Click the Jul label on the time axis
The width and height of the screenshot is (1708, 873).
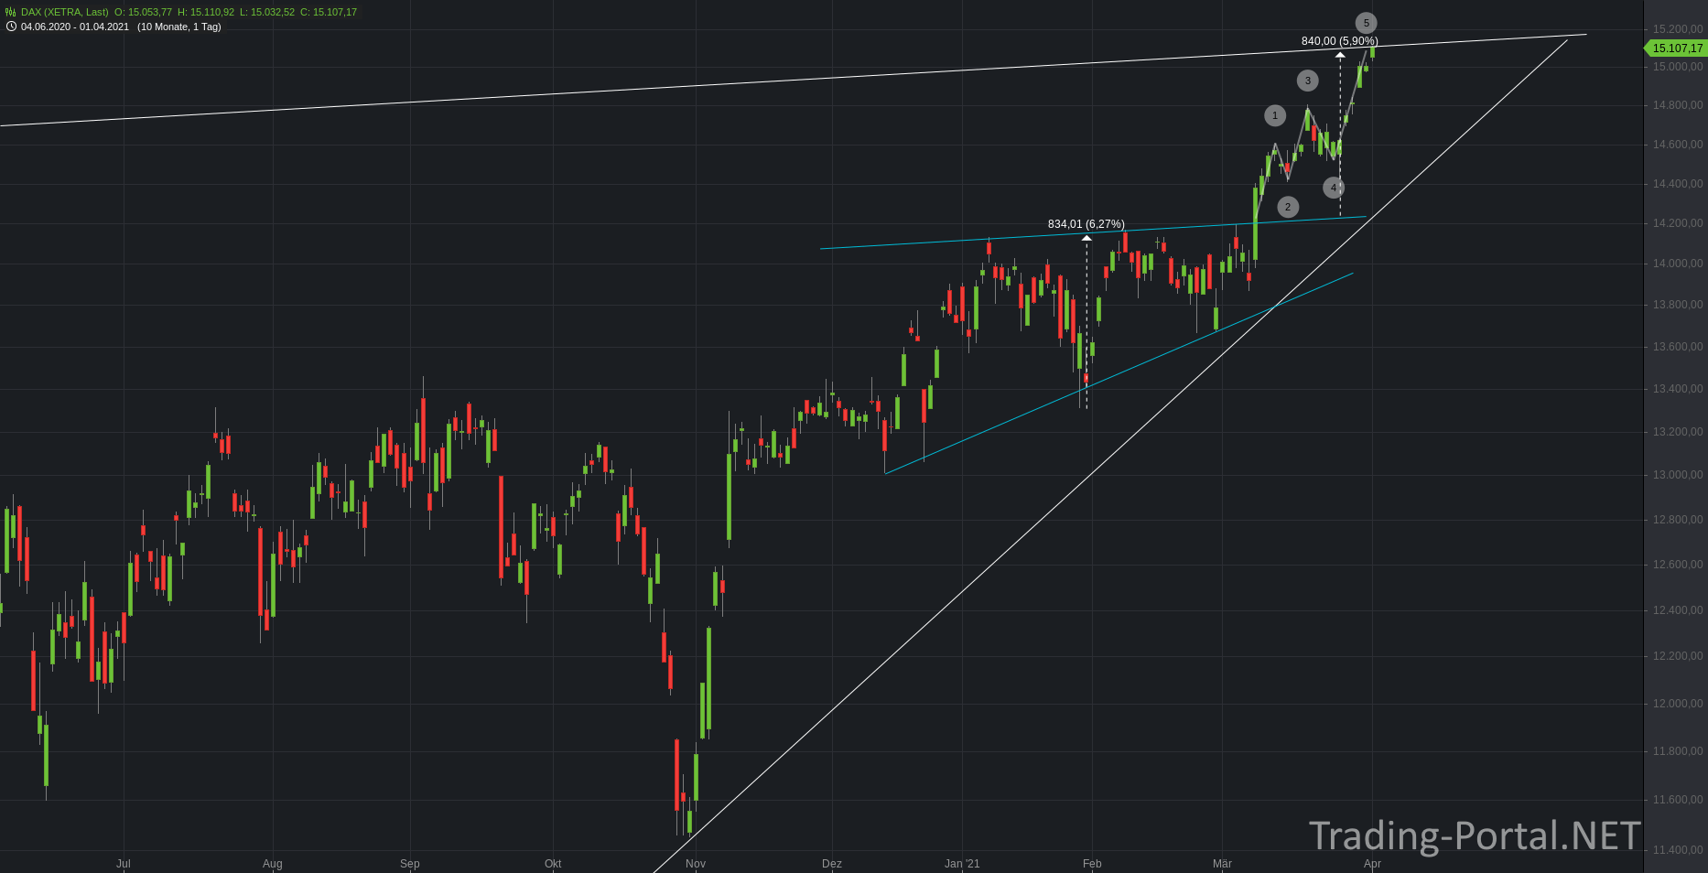[x=124, y=863]
